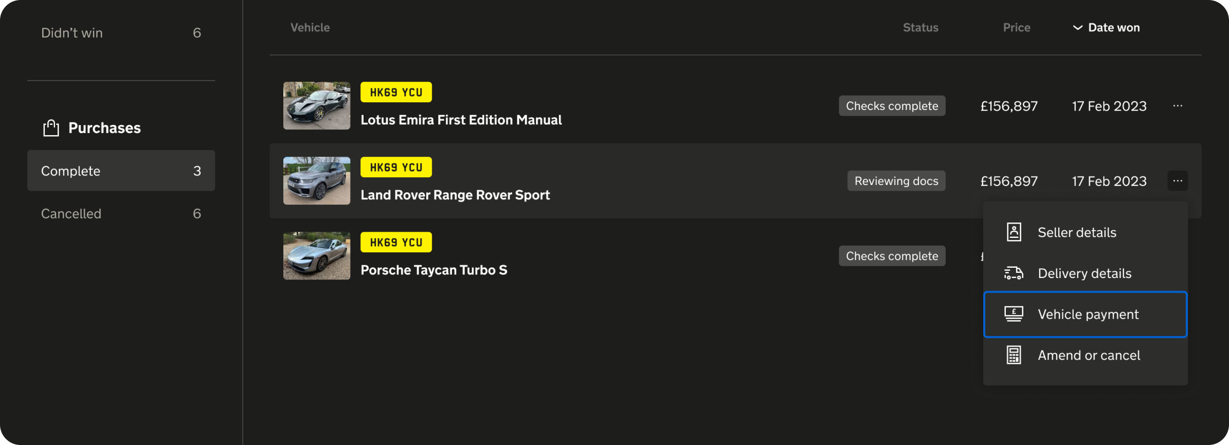Close the Range Rover Sport options menu

pos(1178,181)
